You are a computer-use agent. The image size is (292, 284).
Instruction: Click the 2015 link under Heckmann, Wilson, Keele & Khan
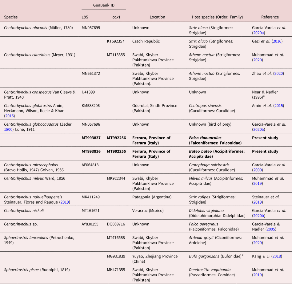(x=9, y=116)
